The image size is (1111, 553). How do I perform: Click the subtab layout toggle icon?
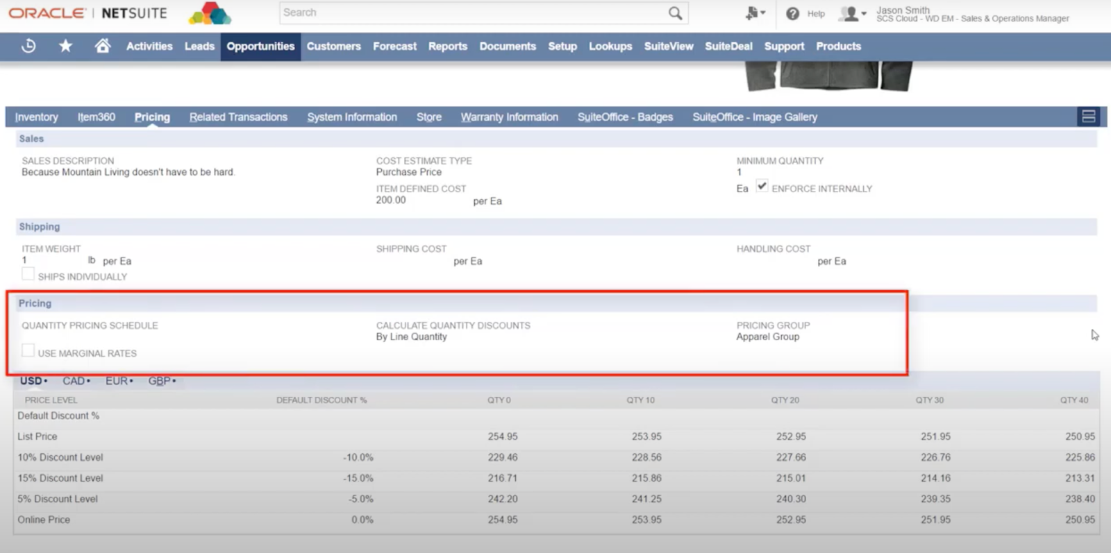(x=1088, y=117)
